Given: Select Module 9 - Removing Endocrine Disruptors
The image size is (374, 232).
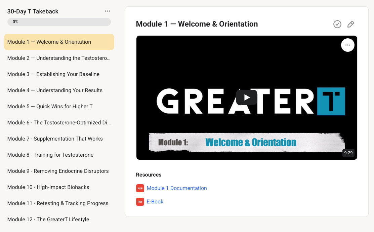Looking at the screenshot, I should point(58,171).
